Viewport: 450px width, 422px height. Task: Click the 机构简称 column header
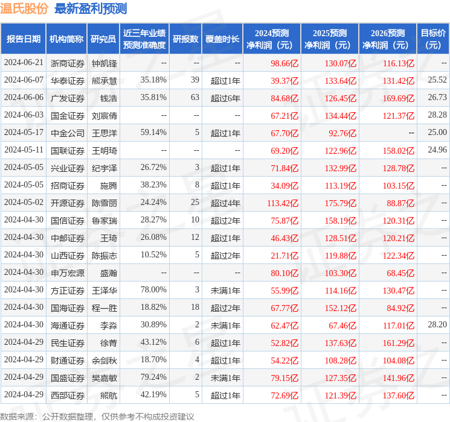click(x=66, y=39)
